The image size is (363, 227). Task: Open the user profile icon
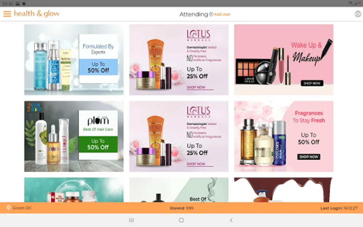pos(358,14)
